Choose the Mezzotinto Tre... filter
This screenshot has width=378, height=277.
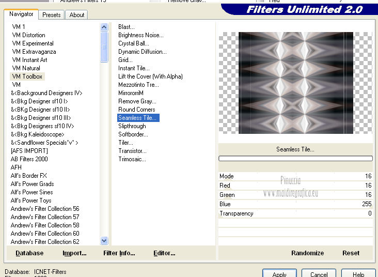point(138,85)
